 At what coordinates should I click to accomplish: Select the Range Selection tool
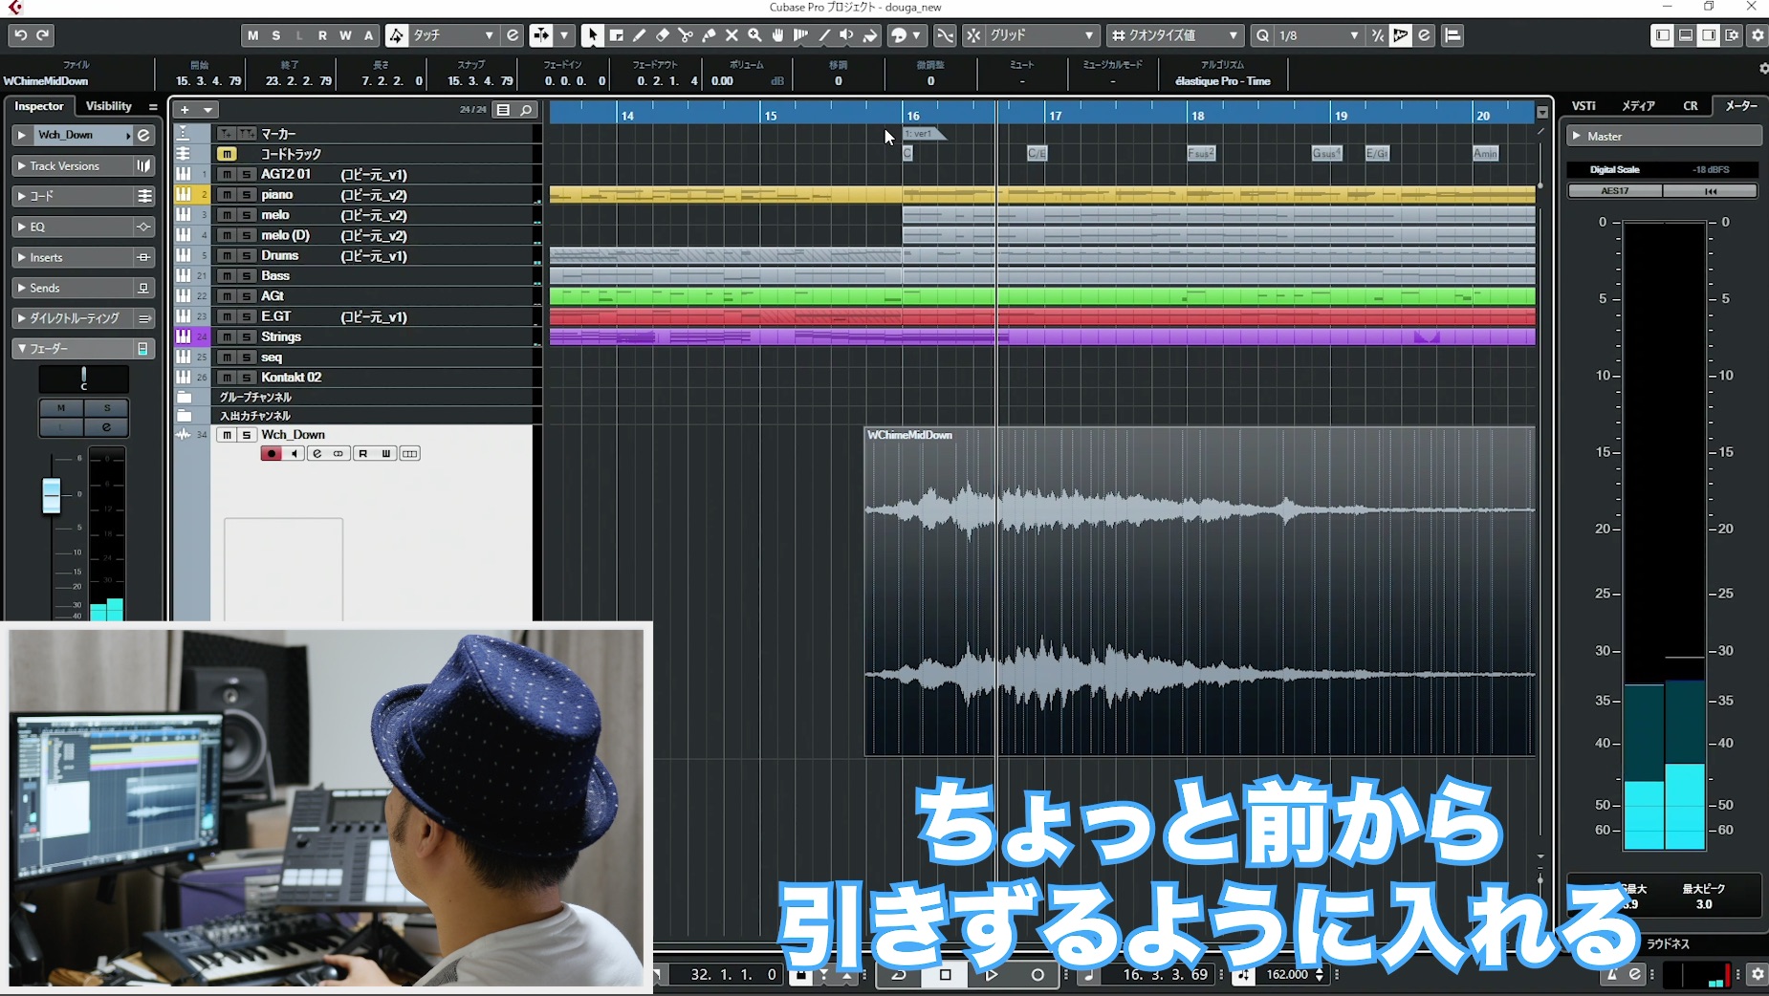[x=617, y=35]
